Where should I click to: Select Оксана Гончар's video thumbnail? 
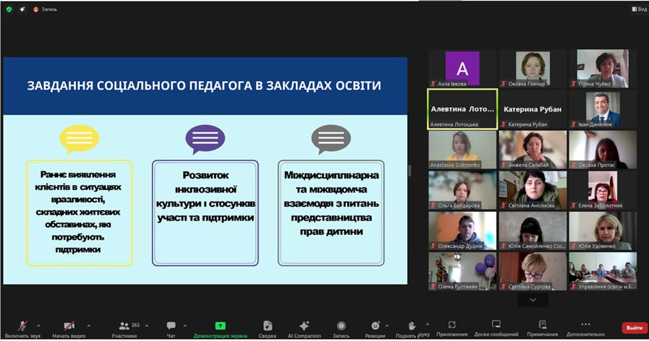(532, 68)
